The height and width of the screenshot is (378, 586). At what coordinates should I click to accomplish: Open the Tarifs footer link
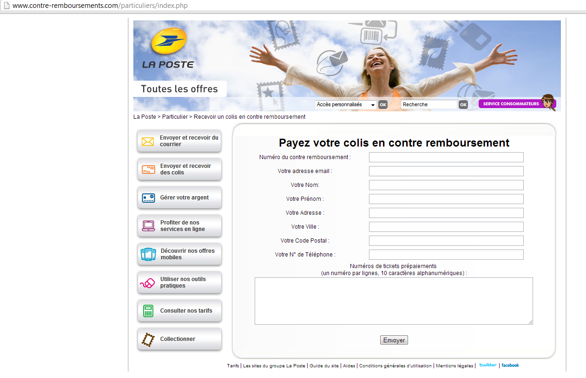tap(233, 366)
